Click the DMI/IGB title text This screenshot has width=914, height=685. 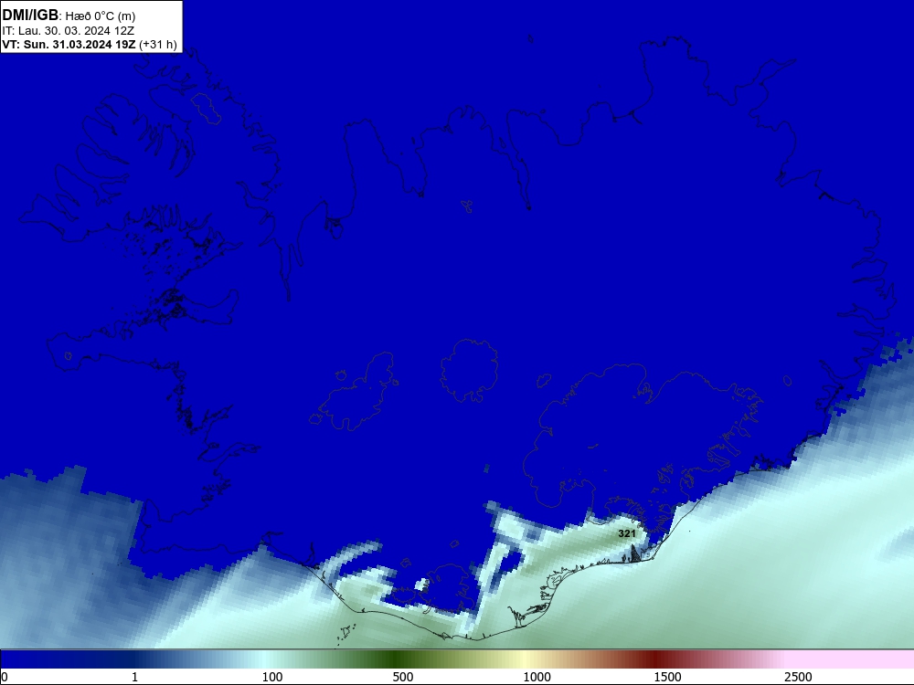30,16
